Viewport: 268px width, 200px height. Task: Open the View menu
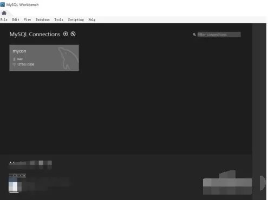click(28, 19)
